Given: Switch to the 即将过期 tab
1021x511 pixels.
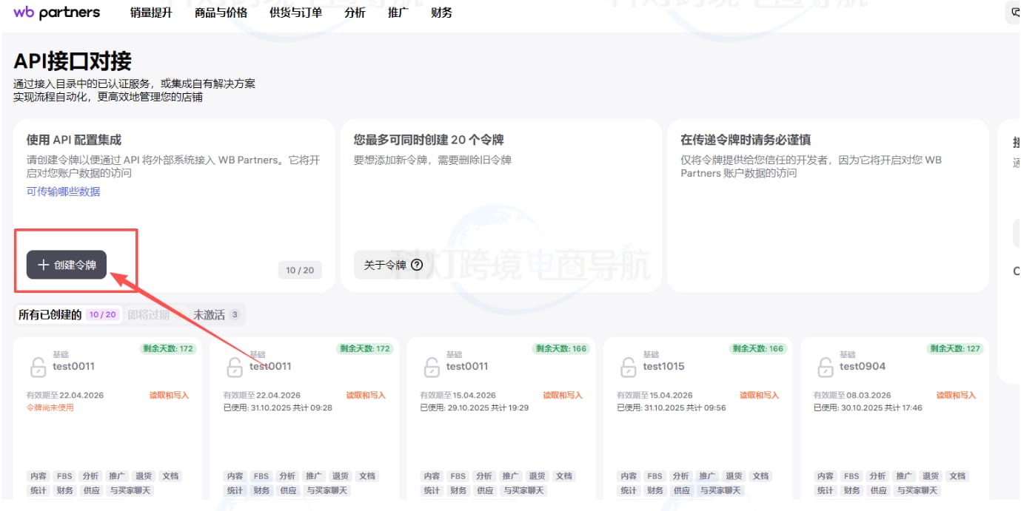Looking at the screenshot, I should coord(148,315).
